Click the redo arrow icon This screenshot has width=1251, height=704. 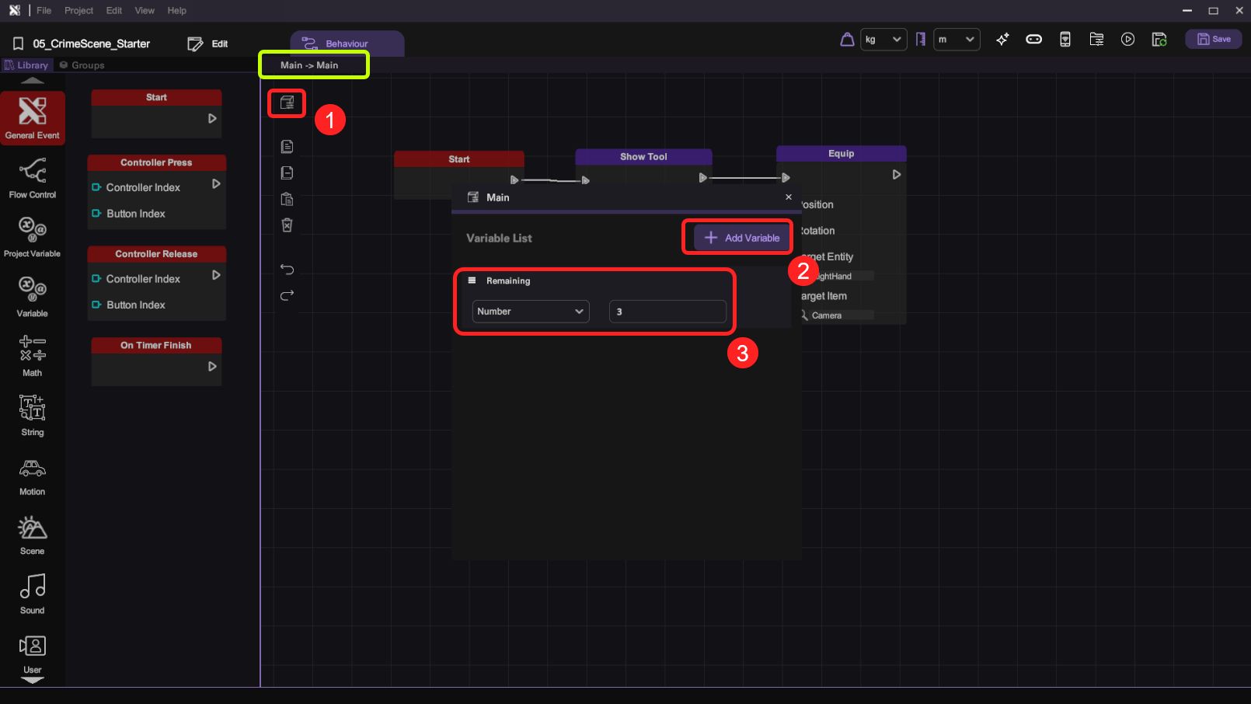(x=287, y=295)
